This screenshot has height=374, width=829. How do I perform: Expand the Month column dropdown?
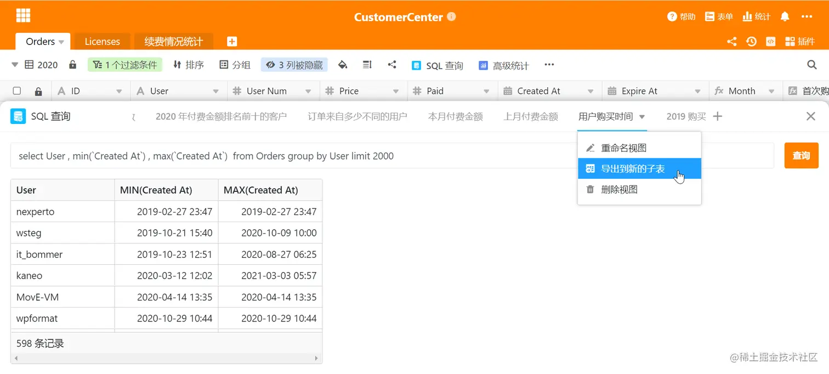[x=771, y=92]
